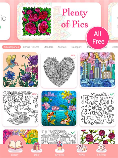Tap the green checkmark on town houses picture
Image resolution: width=118 pixels, height=158 pixels.
click(x=73, y=132)
